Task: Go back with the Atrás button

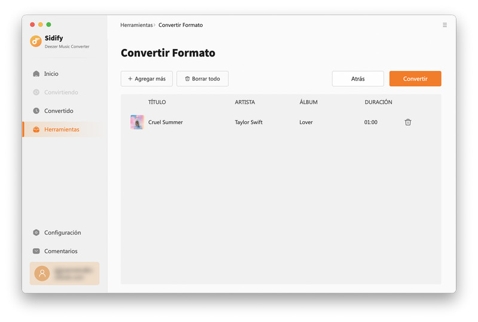Action: pyautogui.click(x=358, y=79)
